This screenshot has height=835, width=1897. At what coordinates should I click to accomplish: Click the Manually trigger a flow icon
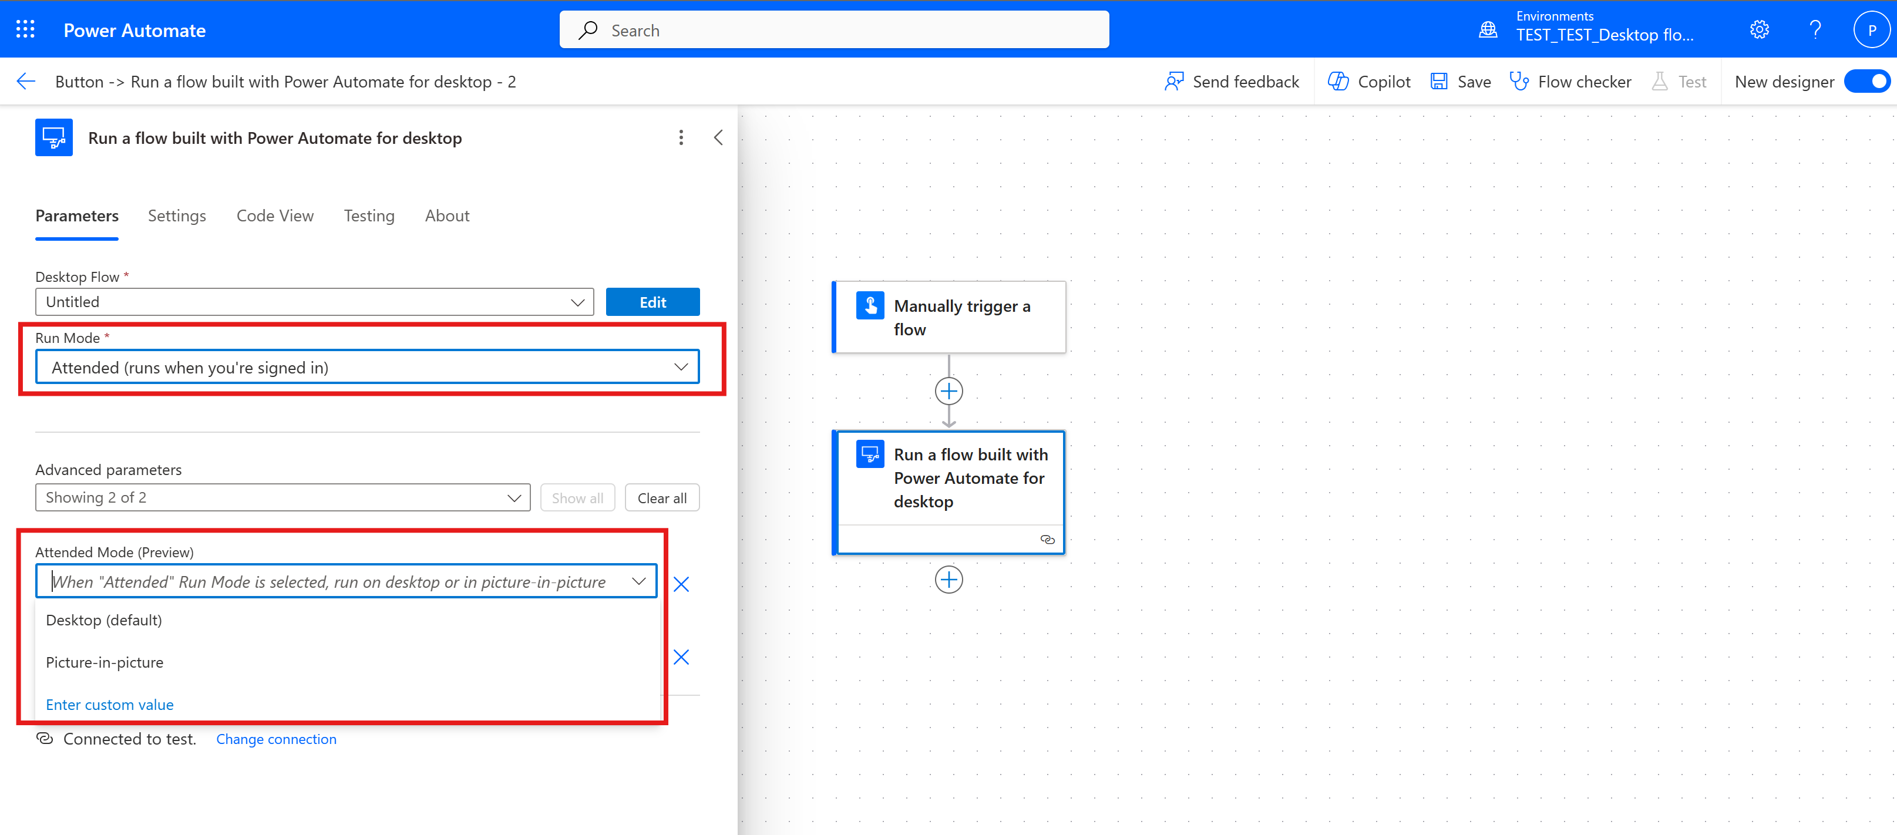(x=870, y=305)
